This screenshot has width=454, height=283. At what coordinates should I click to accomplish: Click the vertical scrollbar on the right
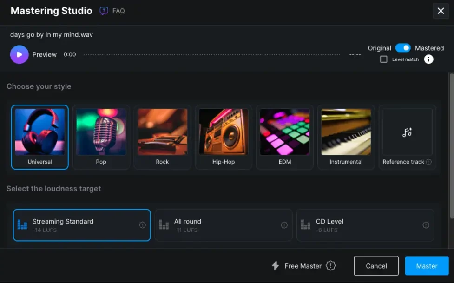[x=451, y=144]
